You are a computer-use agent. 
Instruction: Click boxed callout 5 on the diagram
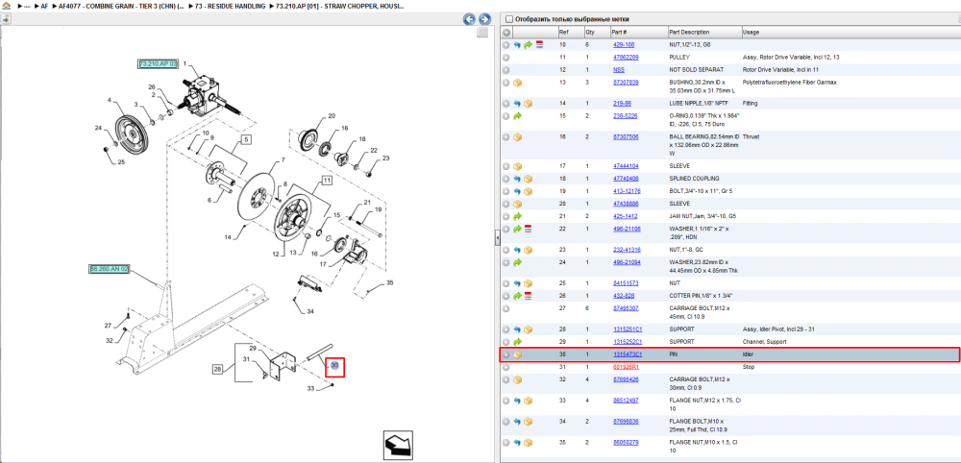click(x=245, y=140)
